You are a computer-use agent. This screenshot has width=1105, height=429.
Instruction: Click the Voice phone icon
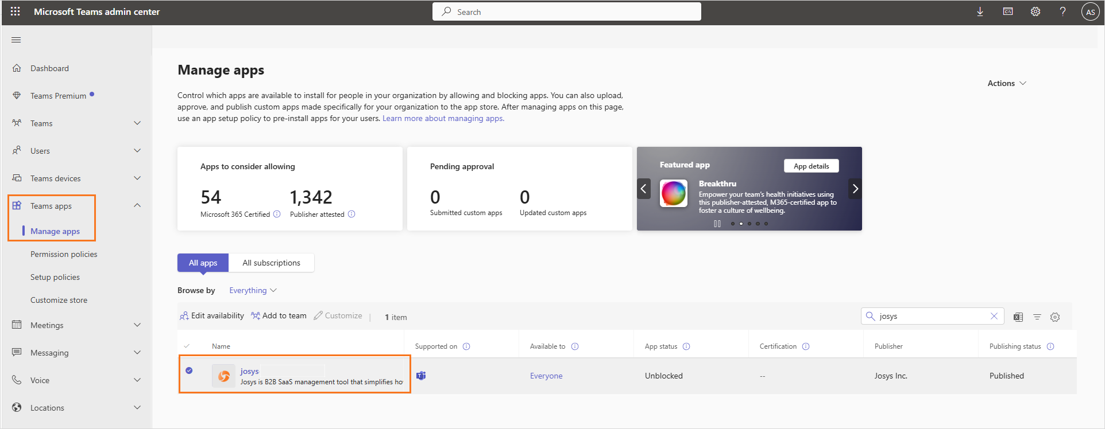pyautogui.click(x=17, y=380)
